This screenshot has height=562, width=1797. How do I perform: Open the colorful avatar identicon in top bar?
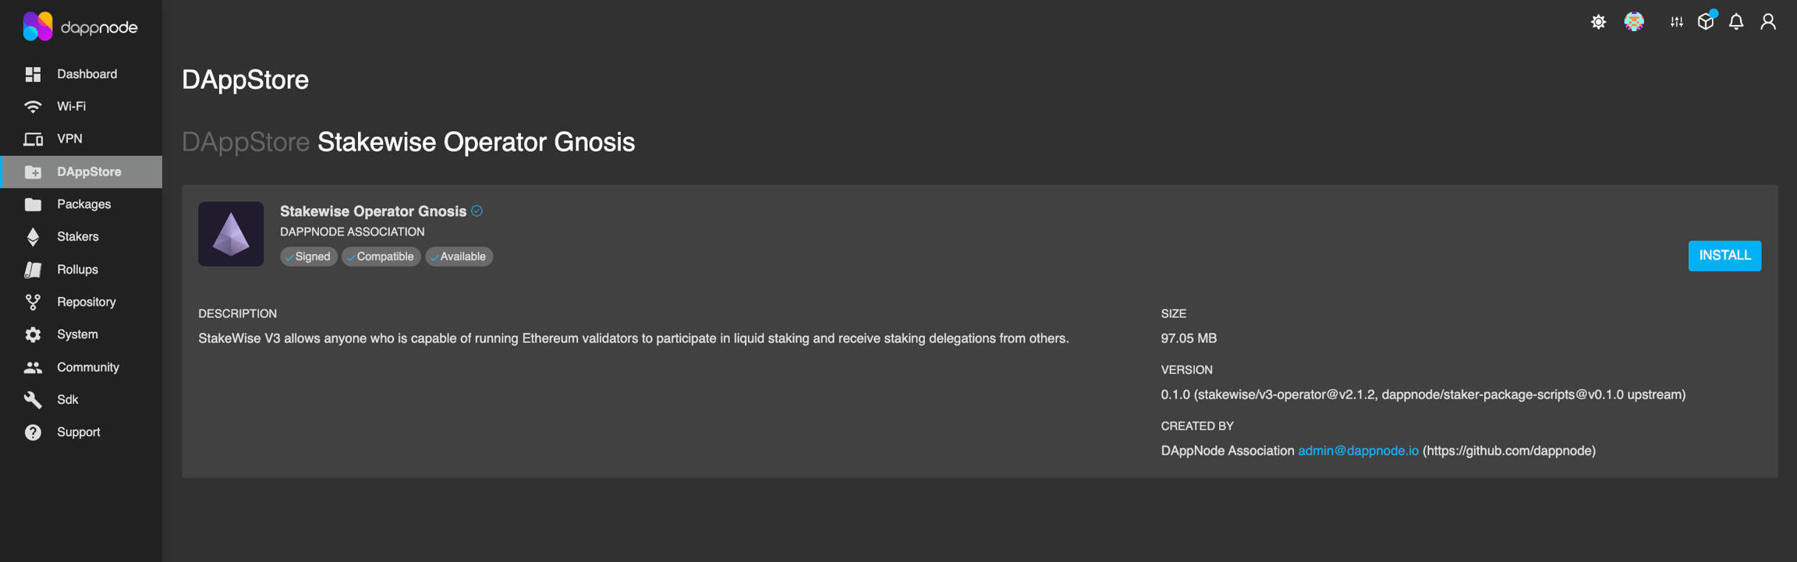[x=1634, y=22]
